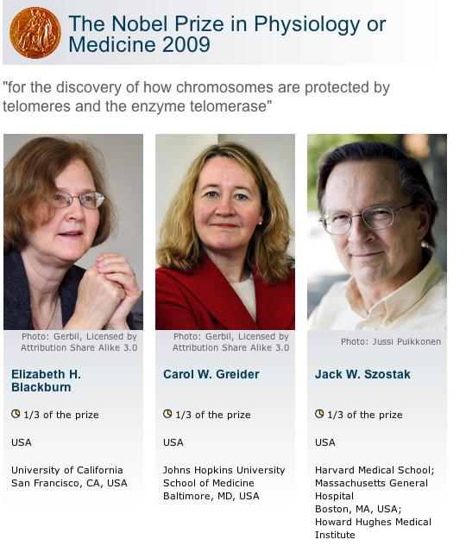This screenshot has width=466, height=546.
Task: Click the Jussi Puikkonen photo credit
Action: 391,341
